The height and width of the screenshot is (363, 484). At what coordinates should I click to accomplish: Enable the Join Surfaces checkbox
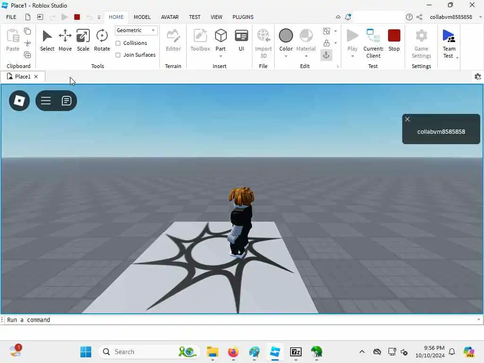click(x=118, y=55)
